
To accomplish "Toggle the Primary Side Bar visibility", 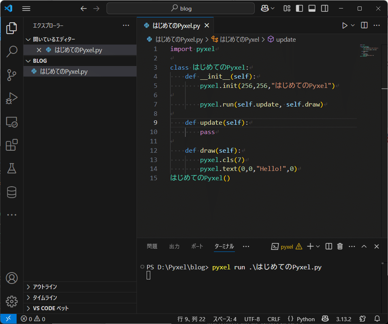I will click(x=299, y=8).
